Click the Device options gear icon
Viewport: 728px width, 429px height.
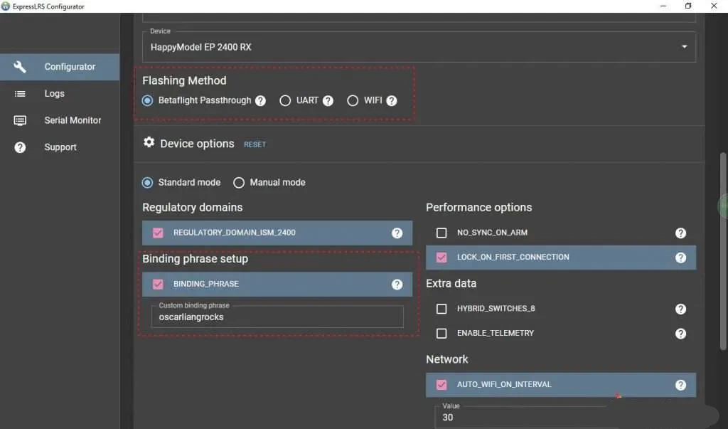coord(149,142)
